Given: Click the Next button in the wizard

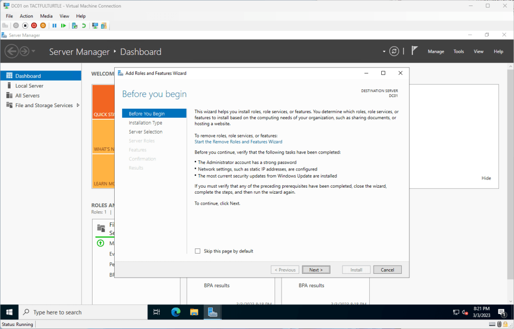Looking at the screenshot, I should tap(316, 270).
